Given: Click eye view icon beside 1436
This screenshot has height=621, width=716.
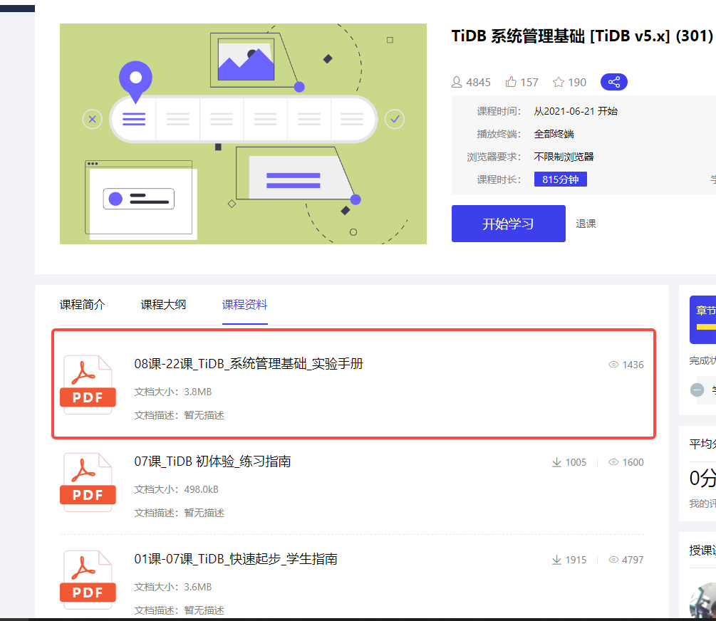Looking at the screenshot, I should pos(613,365).
